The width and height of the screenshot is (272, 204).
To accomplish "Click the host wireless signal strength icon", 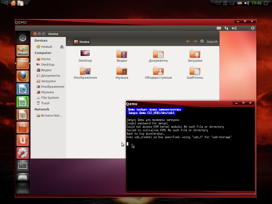I will click(232, 3).
